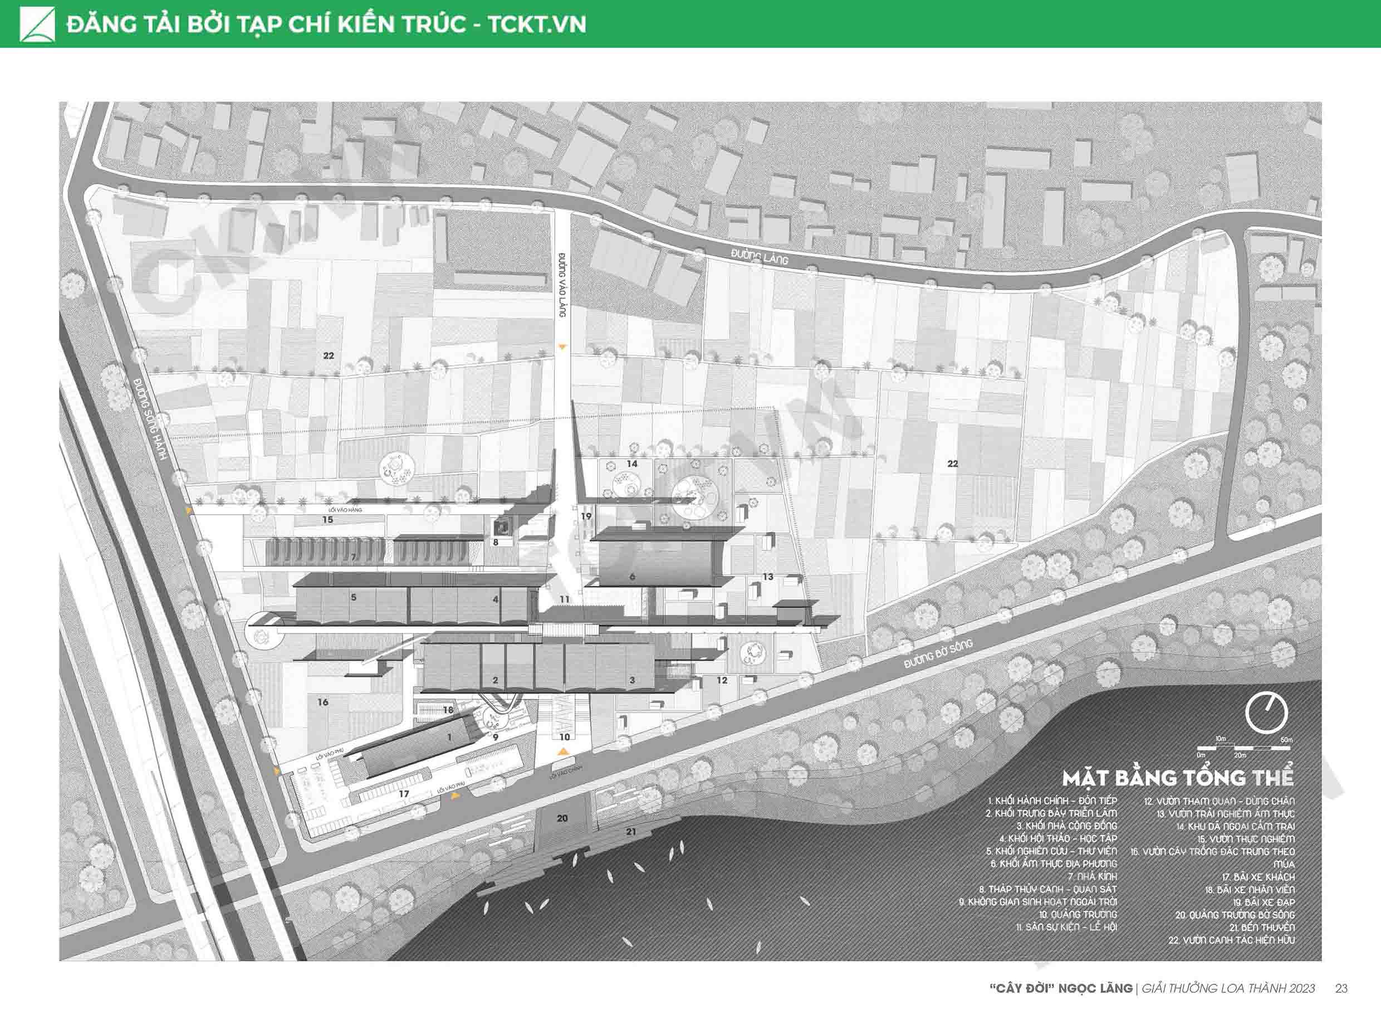
Task: Click the '50m' scale bar label
Action: click(x=1286, y=740)
